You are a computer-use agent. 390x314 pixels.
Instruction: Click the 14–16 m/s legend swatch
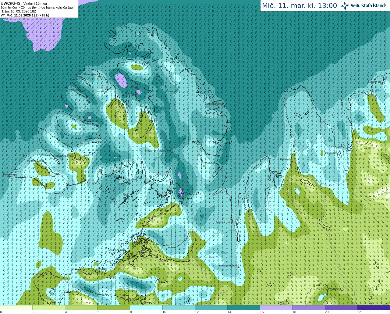click(x=243, y=308)
